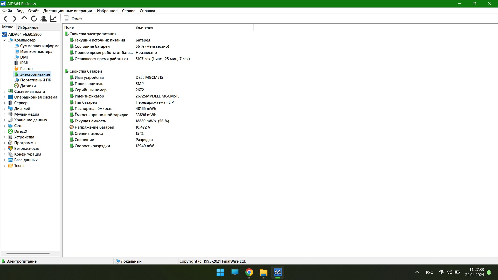498x280 pixels.
Task: Select the Разгон tree item
Action: coord(24,69)
